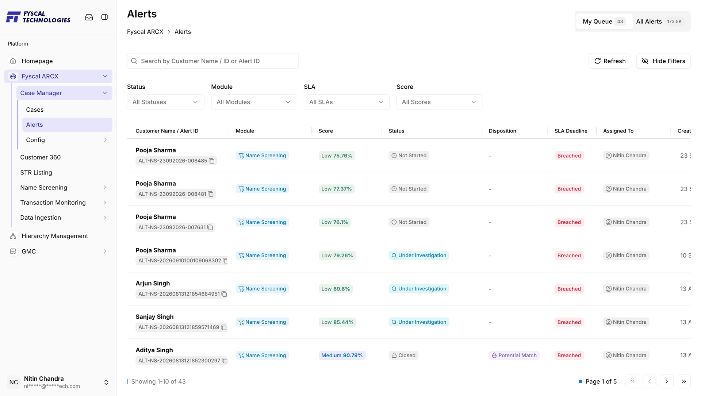Screen dimensions: 701x396
Task: Expand the Config submenu
Action: [105, 140]
